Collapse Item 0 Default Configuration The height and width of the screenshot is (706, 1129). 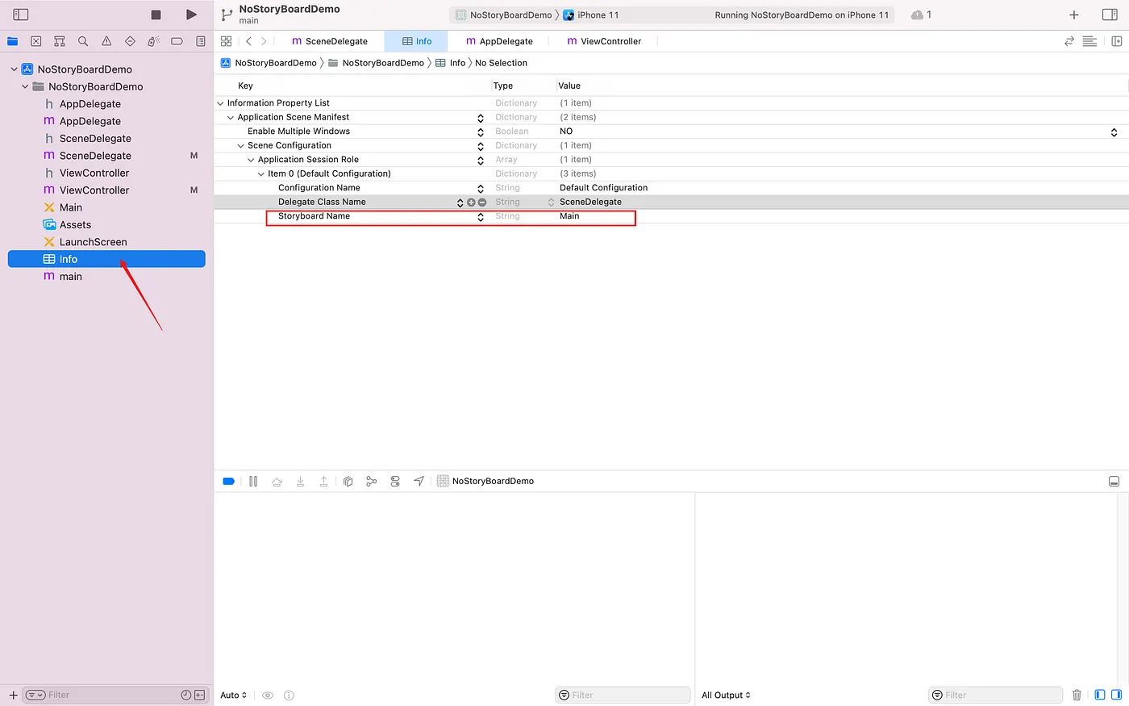pos(260,174)
